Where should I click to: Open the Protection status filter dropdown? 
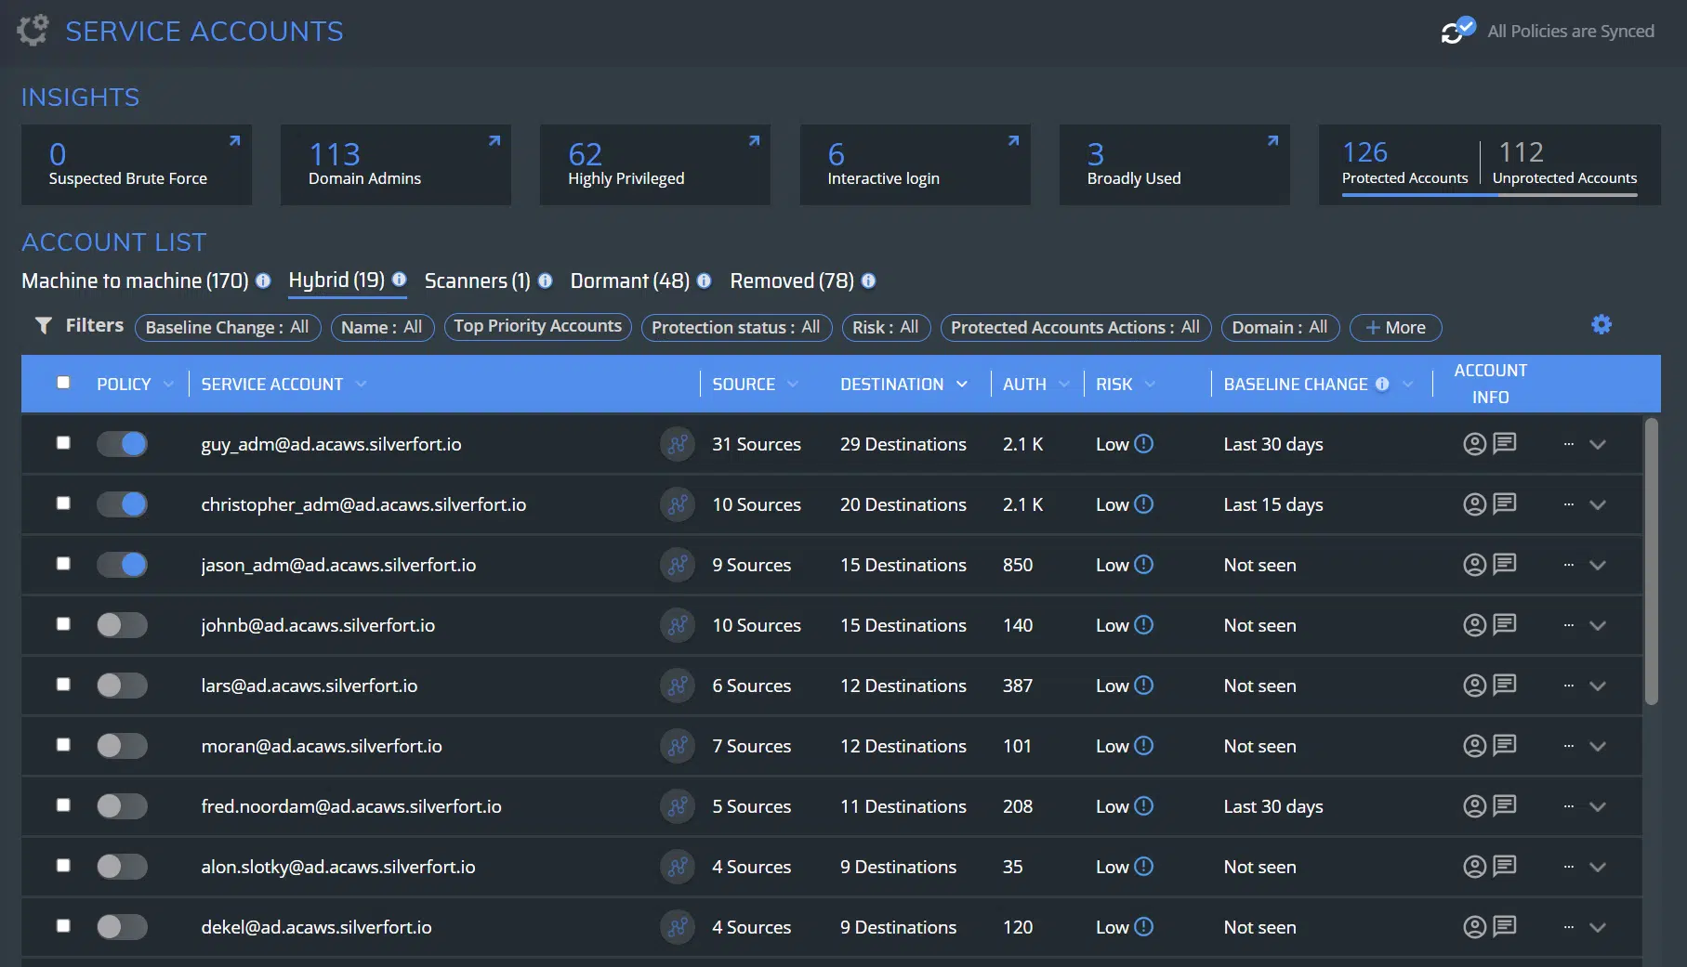(x=735, y=327)
